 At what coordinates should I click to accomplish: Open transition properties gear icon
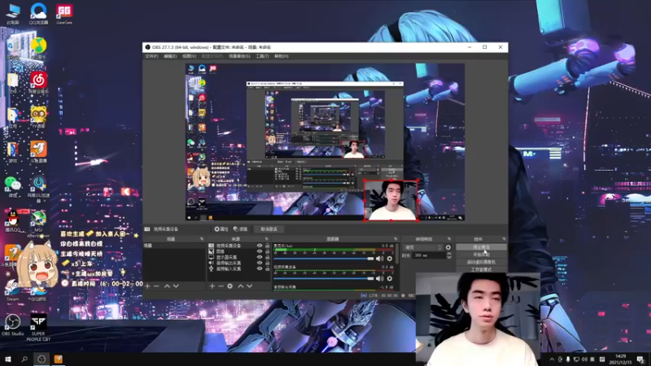[448, 247]
